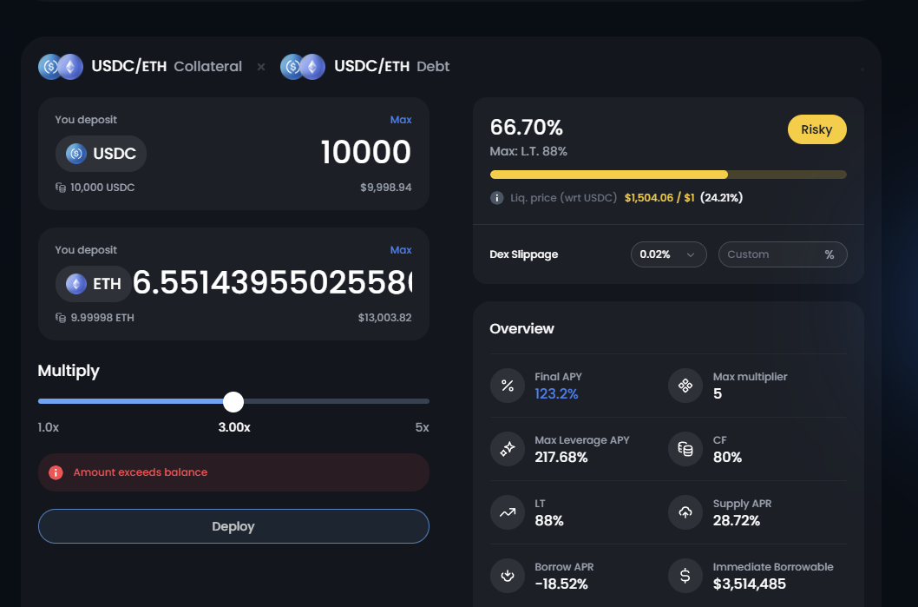Click the red error icon in balance warning
Screen dimensions: 918x607
pyautogui.click(x=56, y=472)
